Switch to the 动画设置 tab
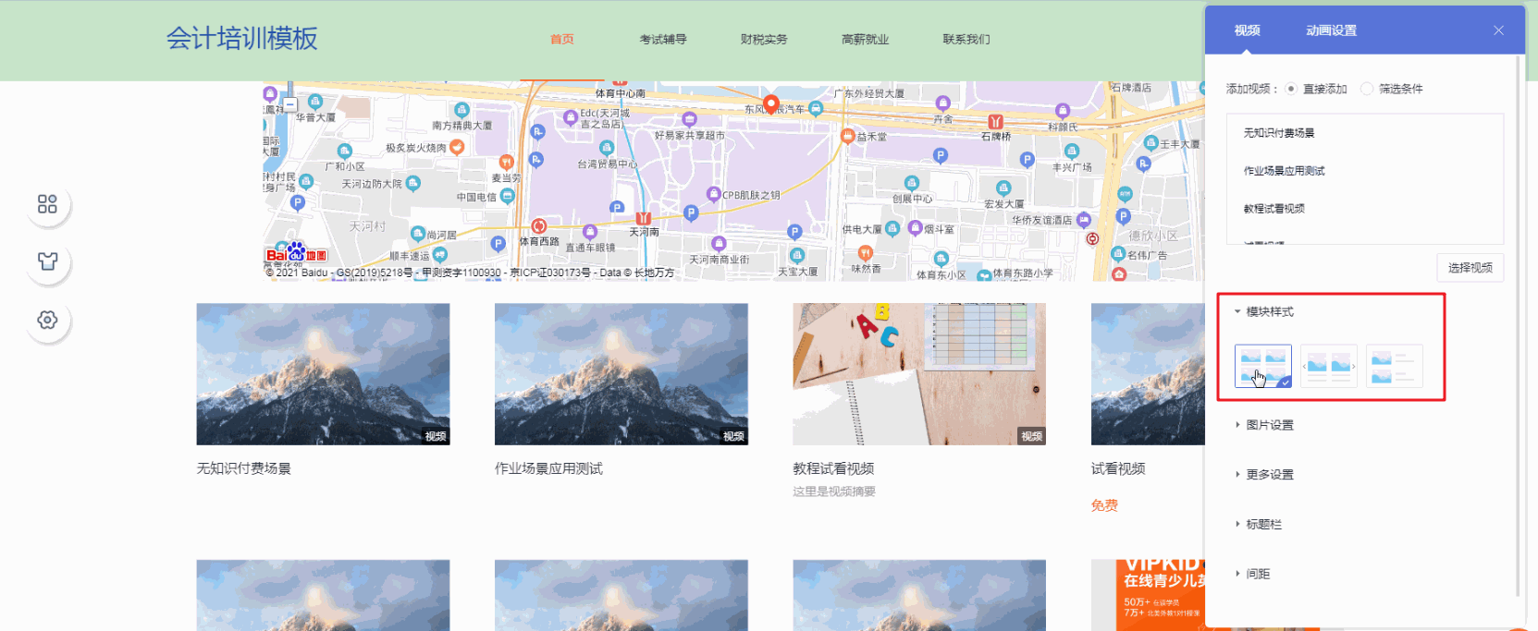Image resolution: width=1538 pixels, height=631 pixels. coord(1331,30)
